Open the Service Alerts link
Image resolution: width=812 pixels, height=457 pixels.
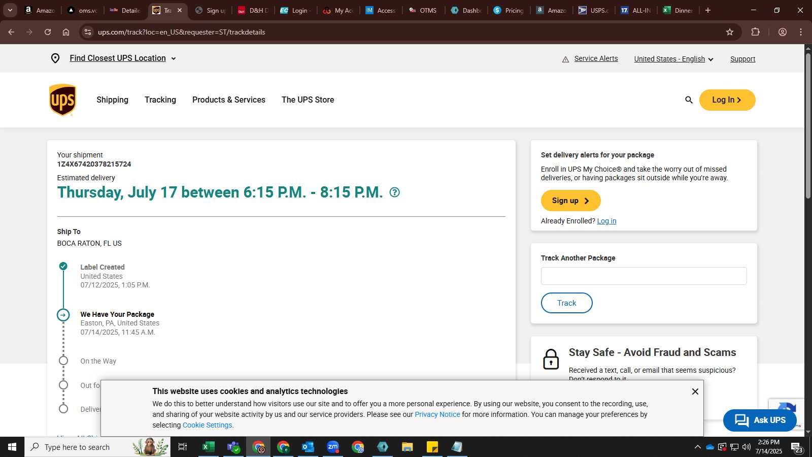click(x=596, y=58)
